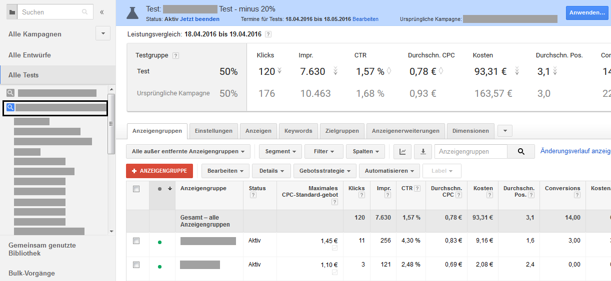Viewport: 611px width, 281px height.
Task: Switch to the Anzeigen tab
Action: (x=258, y=131)
